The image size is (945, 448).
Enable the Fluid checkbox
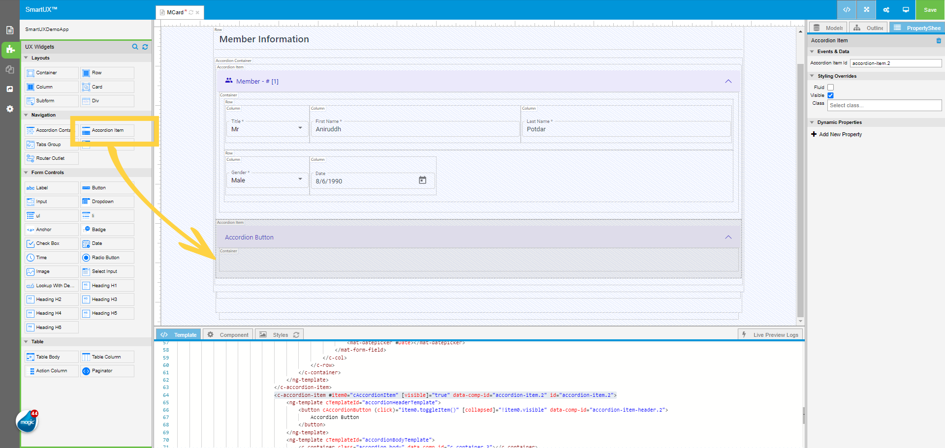coord(830,88)
